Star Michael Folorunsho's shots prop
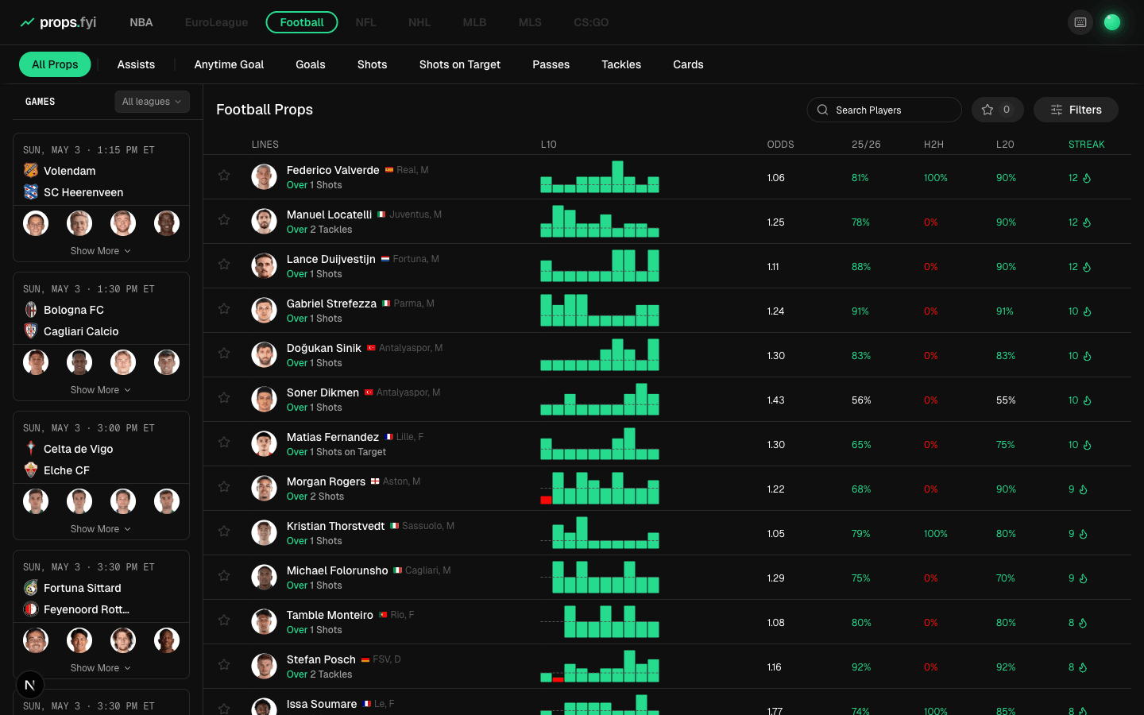Viewport: 1144px width, 715px height. coord(224,576)
